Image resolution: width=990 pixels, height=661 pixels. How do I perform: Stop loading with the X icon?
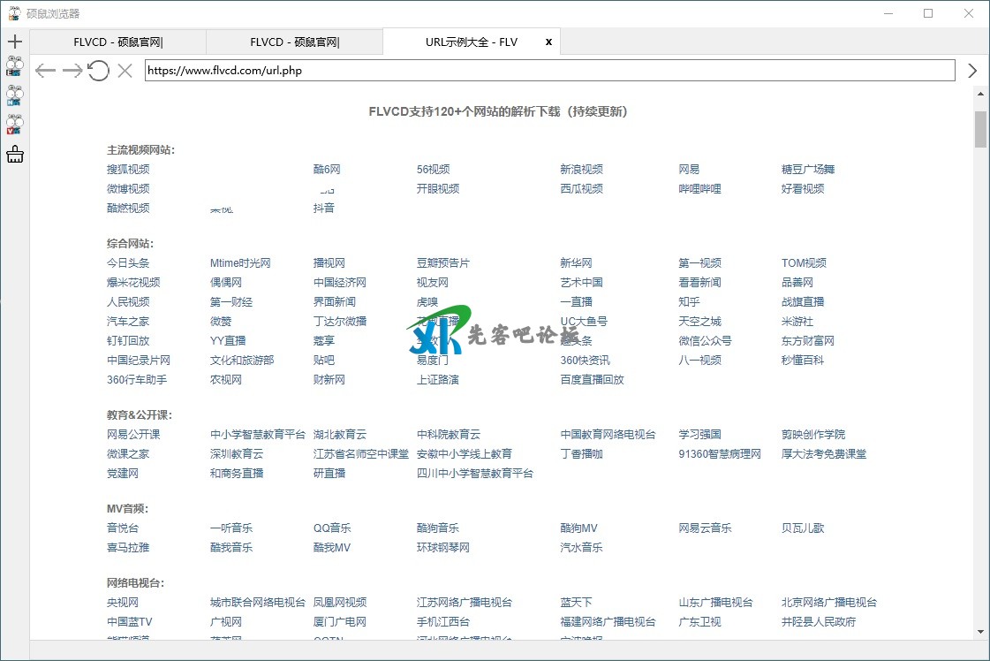(125, 71)
